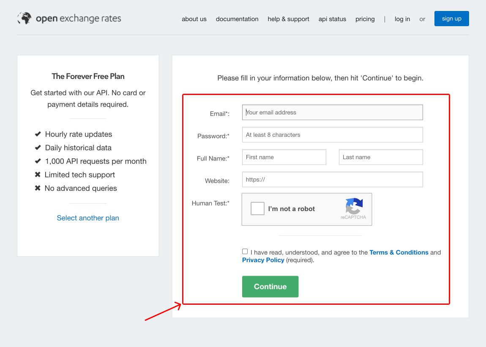Follow the "Select another plan" link

click(88, 218)
